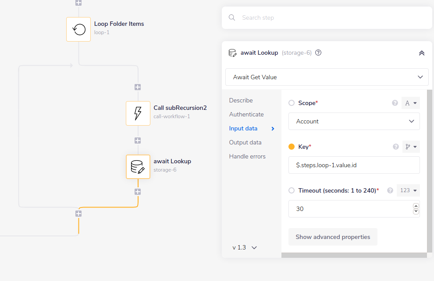
Task: Switch to Output data tab
Action: pyautogui.click(x=245, y=142)
